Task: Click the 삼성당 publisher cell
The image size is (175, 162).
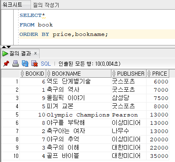Action: 129,98
